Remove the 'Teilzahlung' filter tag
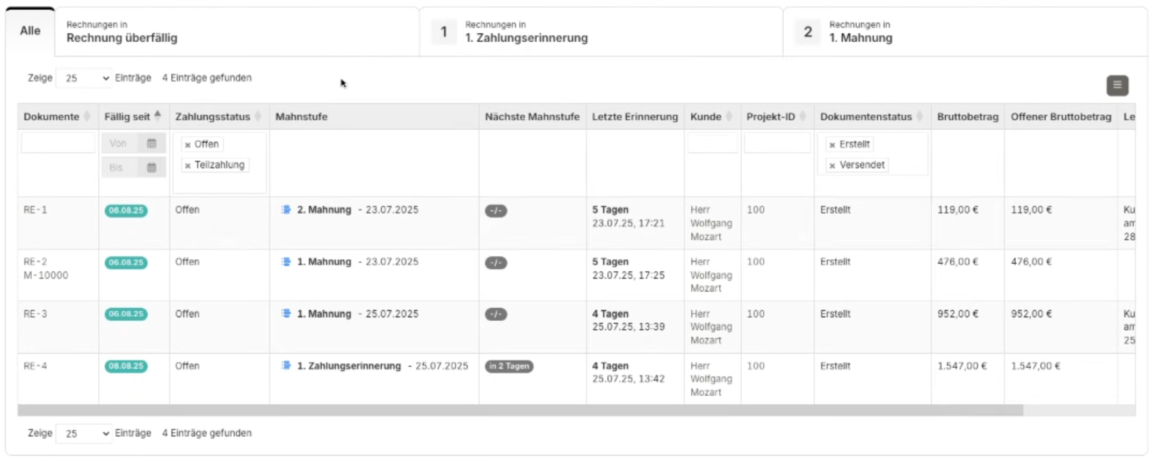Viewport: 1151px width, 459px height. (187, 166)
